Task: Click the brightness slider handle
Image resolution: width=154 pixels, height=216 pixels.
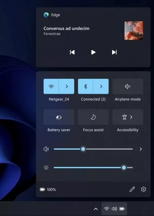Action: (x=124, y=167)
